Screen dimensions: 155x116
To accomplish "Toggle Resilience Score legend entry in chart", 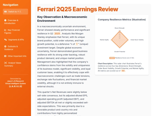I will pyautogui.click(x=122, y=58).
